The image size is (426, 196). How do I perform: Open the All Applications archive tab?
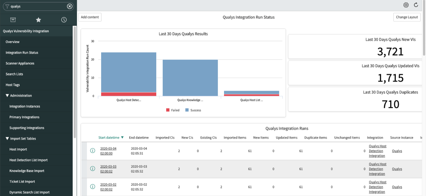(x=13, y=20)
